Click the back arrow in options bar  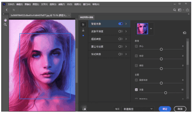[x=7, y=10]
